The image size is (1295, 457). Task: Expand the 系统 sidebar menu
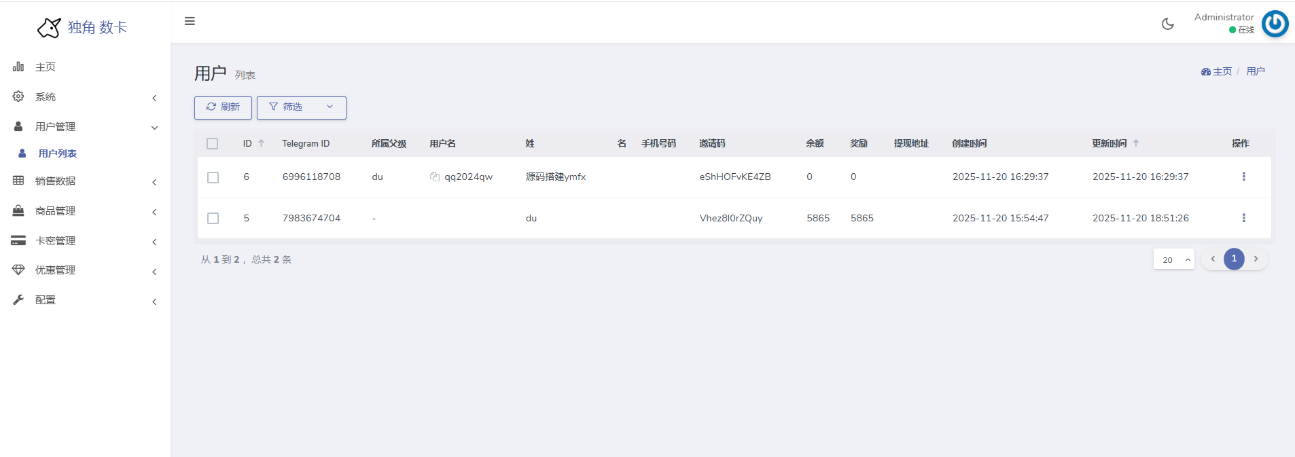click(85, 97)
